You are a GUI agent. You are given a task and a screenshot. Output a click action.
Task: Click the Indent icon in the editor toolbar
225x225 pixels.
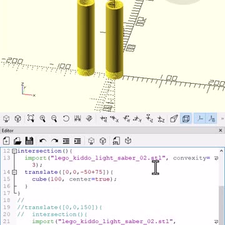tap(77, 141)
